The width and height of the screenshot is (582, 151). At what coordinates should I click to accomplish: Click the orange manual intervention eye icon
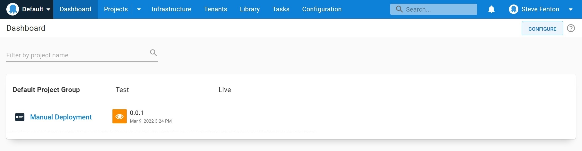tap(119, 116)
